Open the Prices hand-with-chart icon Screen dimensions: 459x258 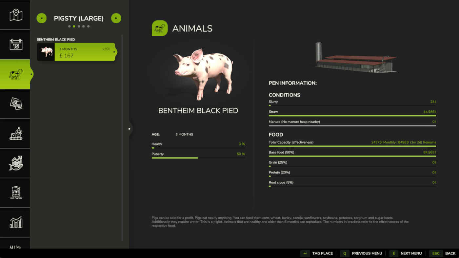click(15, 163)
